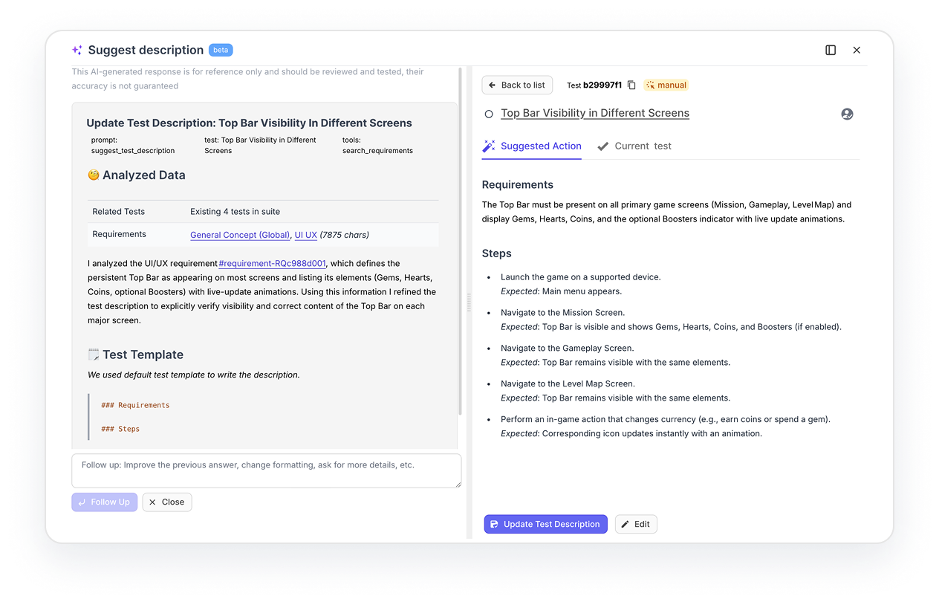
Task: Switch to the Current test tab
Action: (x=634, y=146)
